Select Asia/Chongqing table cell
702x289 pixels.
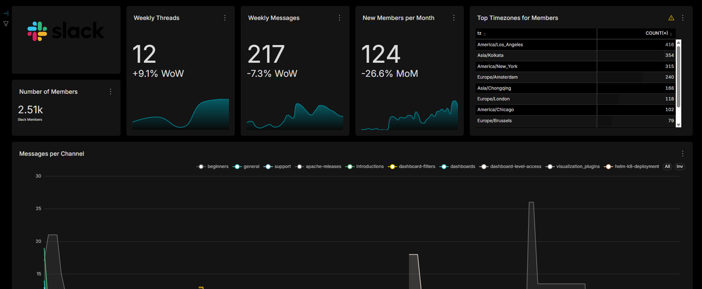click(x=536, y=88)
